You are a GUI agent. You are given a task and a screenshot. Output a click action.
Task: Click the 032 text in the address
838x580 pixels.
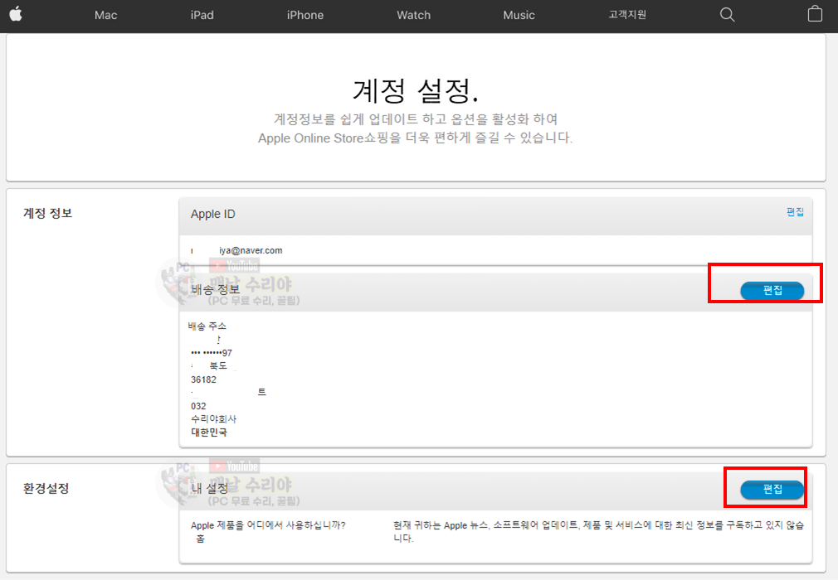(198, 406)
